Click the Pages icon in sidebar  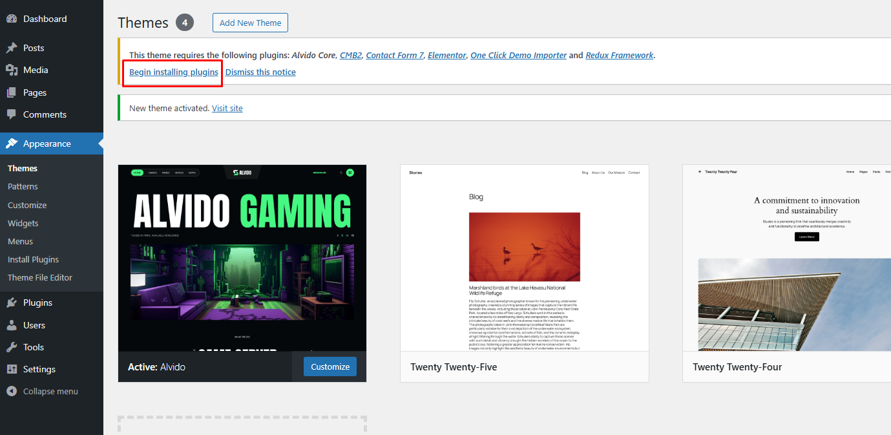12,92
